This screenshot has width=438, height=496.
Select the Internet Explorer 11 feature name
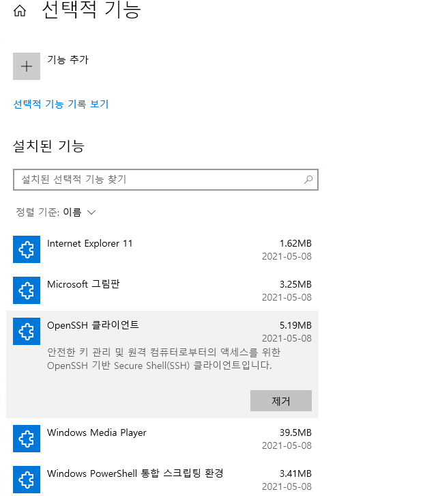tap(89, 244)
